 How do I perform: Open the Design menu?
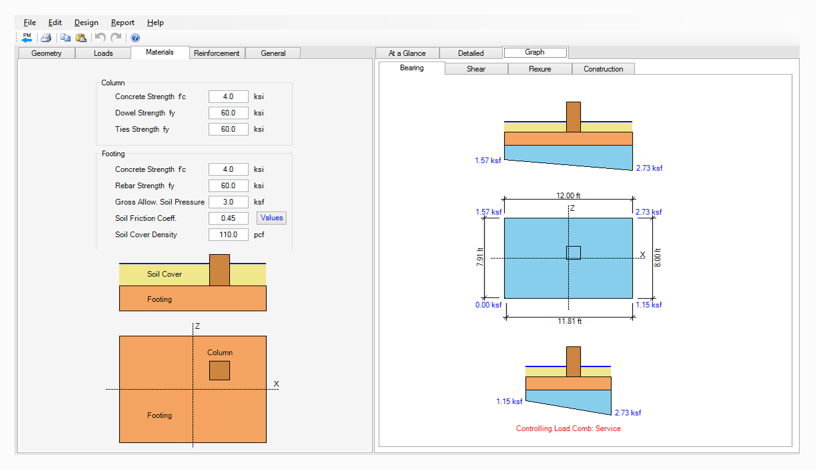point(86,23)
